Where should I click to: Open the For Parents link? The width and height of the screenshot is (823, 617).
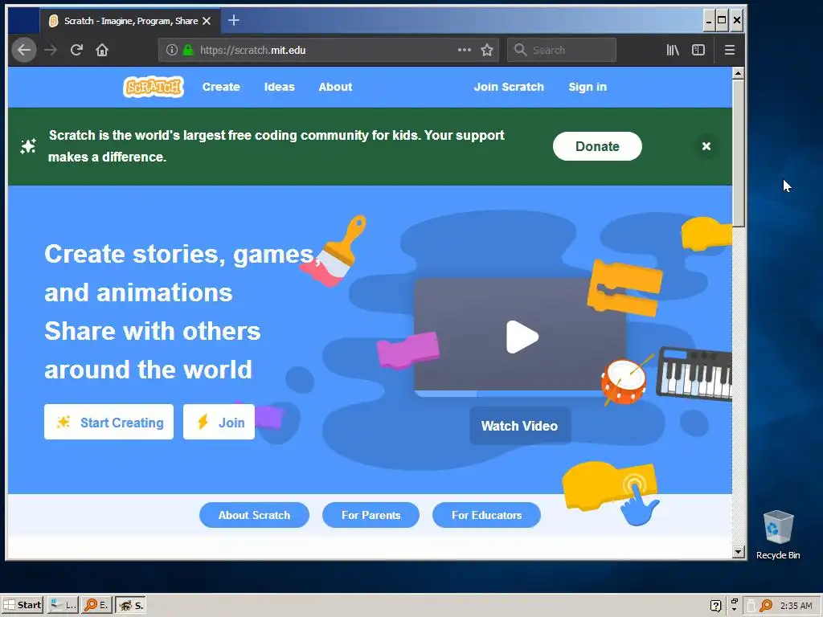tap(371, 515)
